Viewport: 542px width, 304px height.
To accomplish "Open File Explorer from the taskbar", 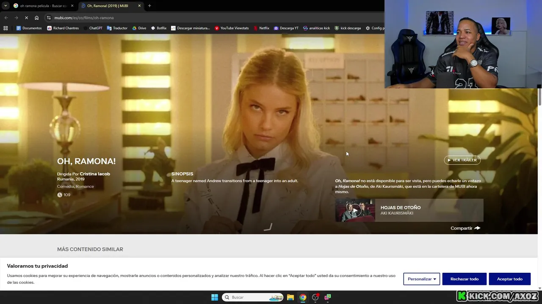I will (290, 297).
